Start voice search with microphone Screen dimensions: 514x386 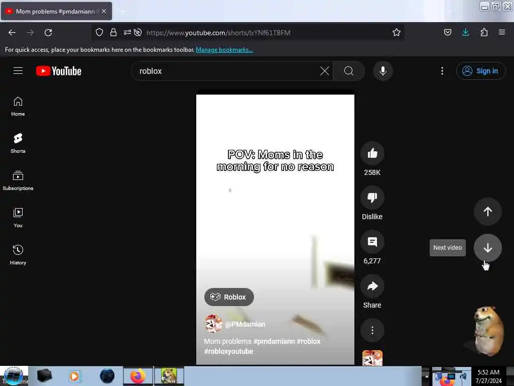383,71
